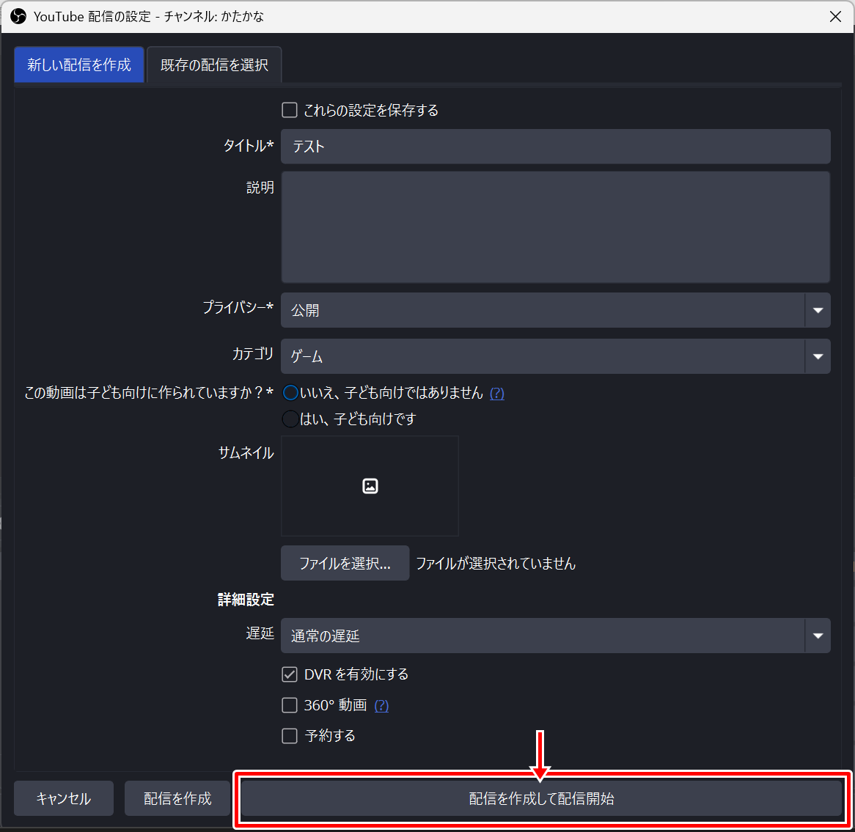The height and width of the screenshot is (832, 855).
Task: Expand the プライバシー dropdown showing 公開
Action: (x=555, y=310)
